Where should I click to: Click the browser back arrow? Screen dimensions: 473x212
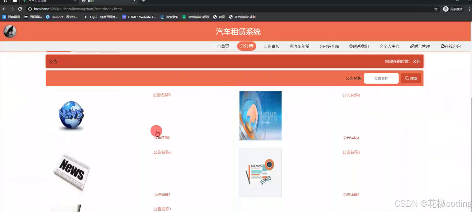[x=4, y=9]
